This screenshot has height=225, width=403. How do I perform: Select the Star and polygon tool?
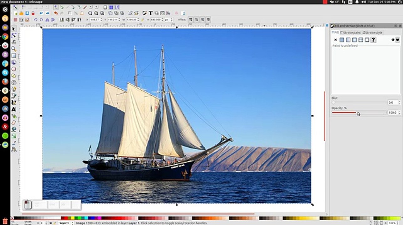14,76
